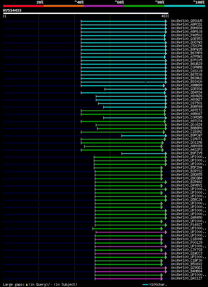
Task: Click the UniRef100_A9RK67 label
Action: coord(187,114)
